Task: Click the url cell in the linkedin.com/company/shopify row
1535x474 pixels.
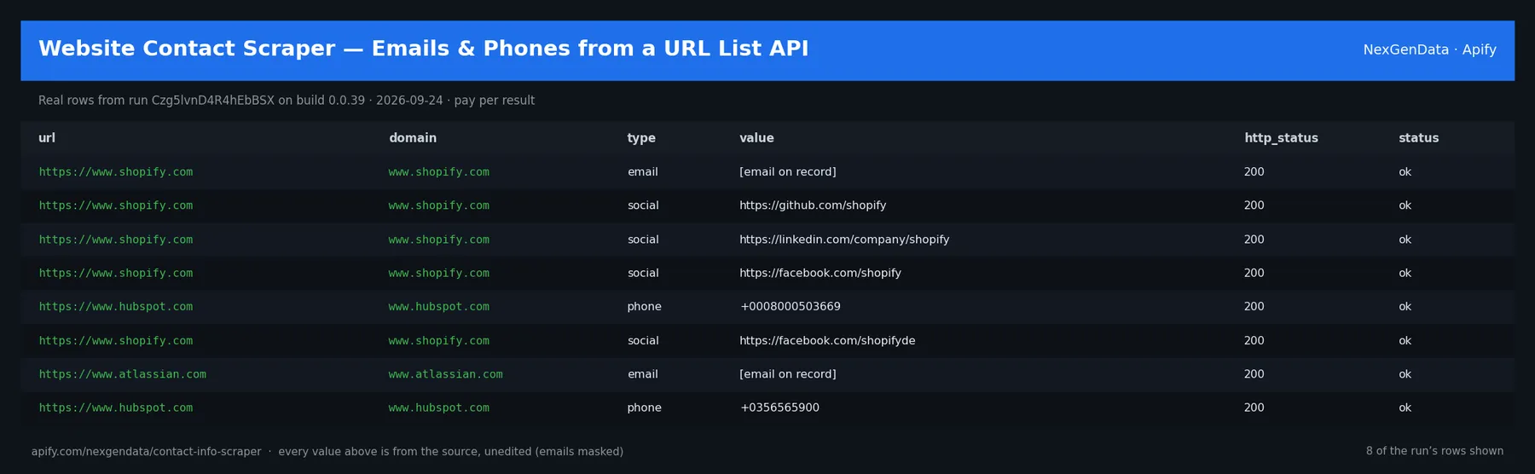Action: pos(115,240)
